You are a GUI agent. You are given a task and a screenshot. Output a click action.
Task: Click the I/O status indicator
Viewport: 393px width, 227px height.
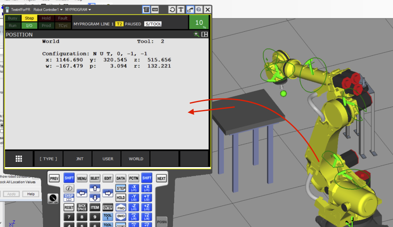click(29, 25)
